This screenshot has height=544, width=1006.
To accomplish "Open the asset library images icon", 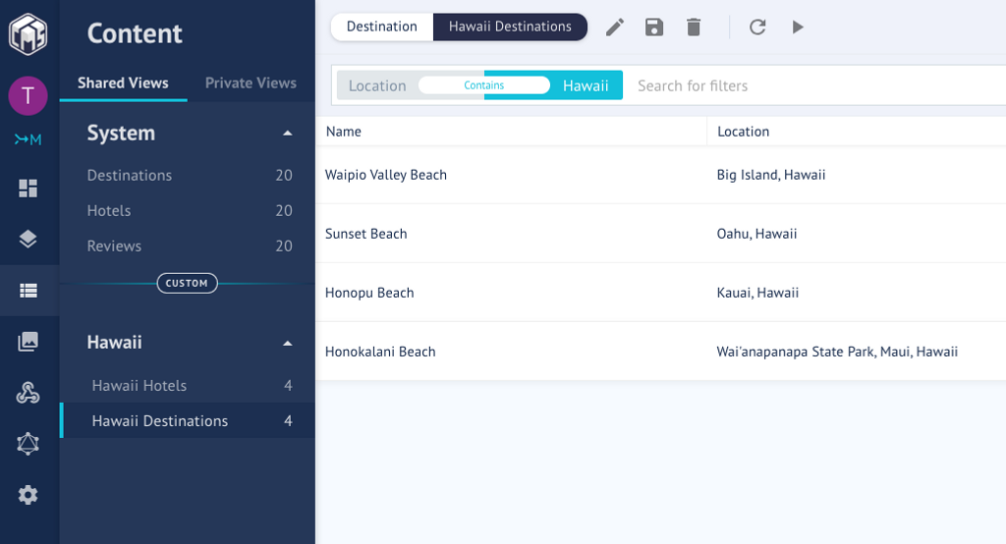I will pyautogui.click(x=28, y=342).
